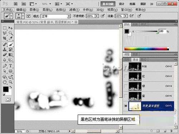Toggle visibility of the 绿 channel
This screenshot has width=179, height=134.
[x=126, y=86]
